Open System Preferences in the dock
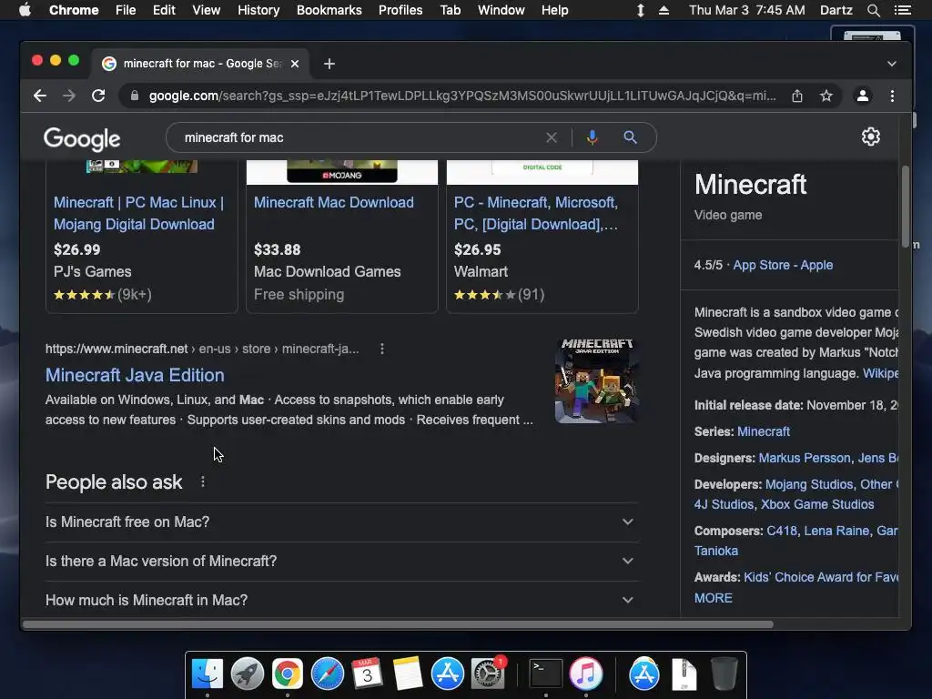 coord(488,674)
